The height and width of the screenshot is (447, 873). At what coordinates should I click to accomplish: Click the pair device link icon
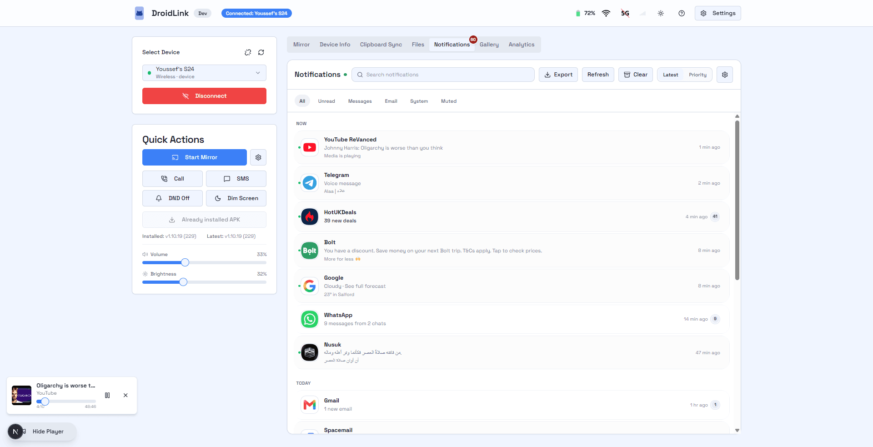(x=248, y=52)
